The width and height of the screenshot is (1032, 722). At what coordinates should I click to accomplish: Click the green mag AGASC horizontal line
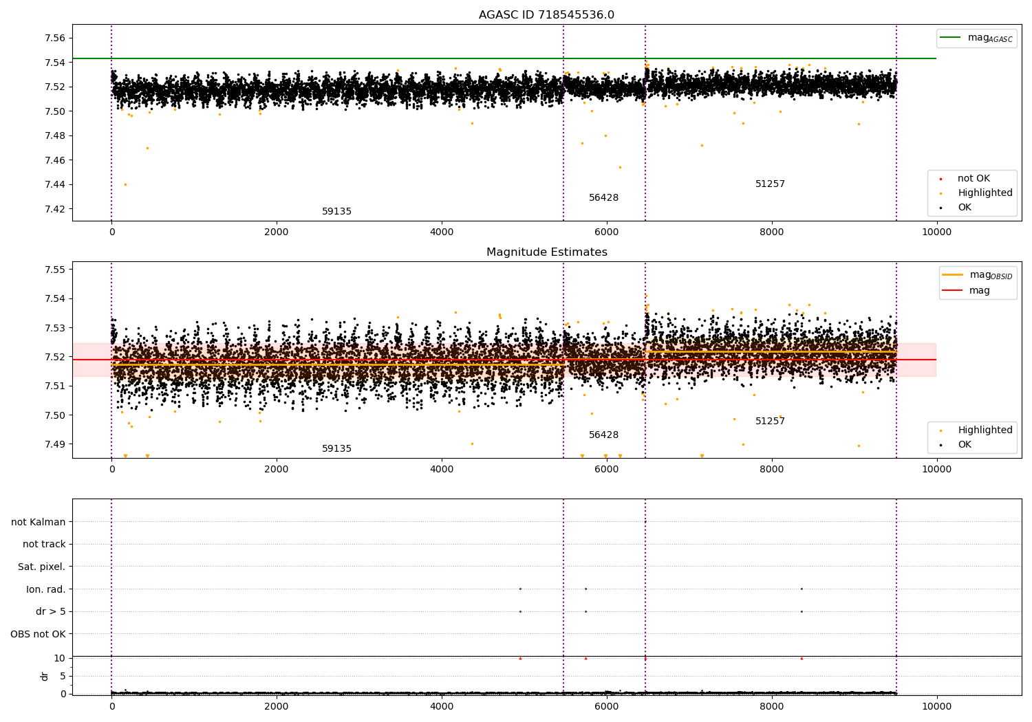(504, 58)
